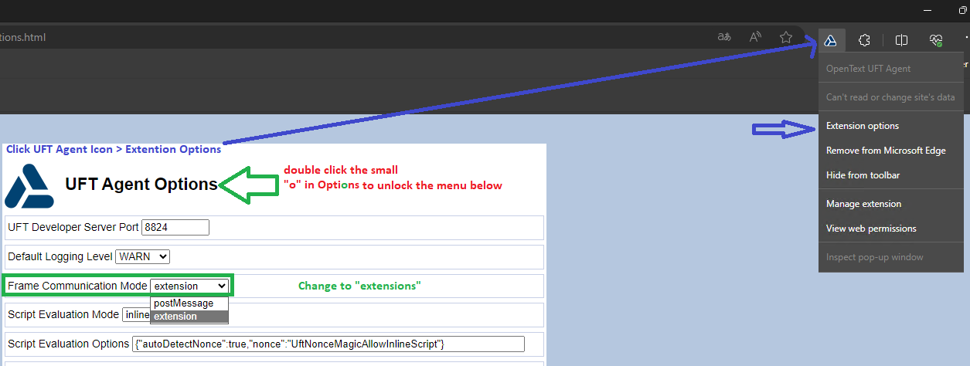Open Manage extension from the menu
Image resolution: width=970 pixels, height=366 pixels.
pyautogui.click(x=863, y=204)
